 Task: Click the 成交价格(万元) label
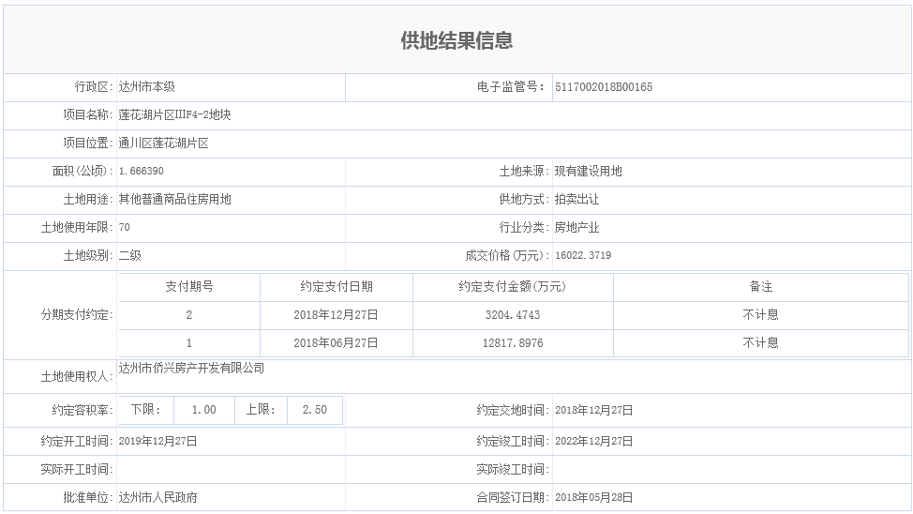[x=507, y=255]
